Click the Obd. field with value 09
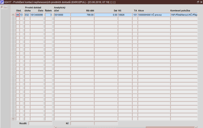 (x=18, y=15)
